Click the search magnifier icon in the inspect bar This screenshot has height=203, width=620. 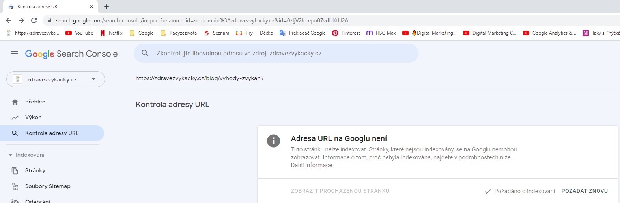click(145, 53)
